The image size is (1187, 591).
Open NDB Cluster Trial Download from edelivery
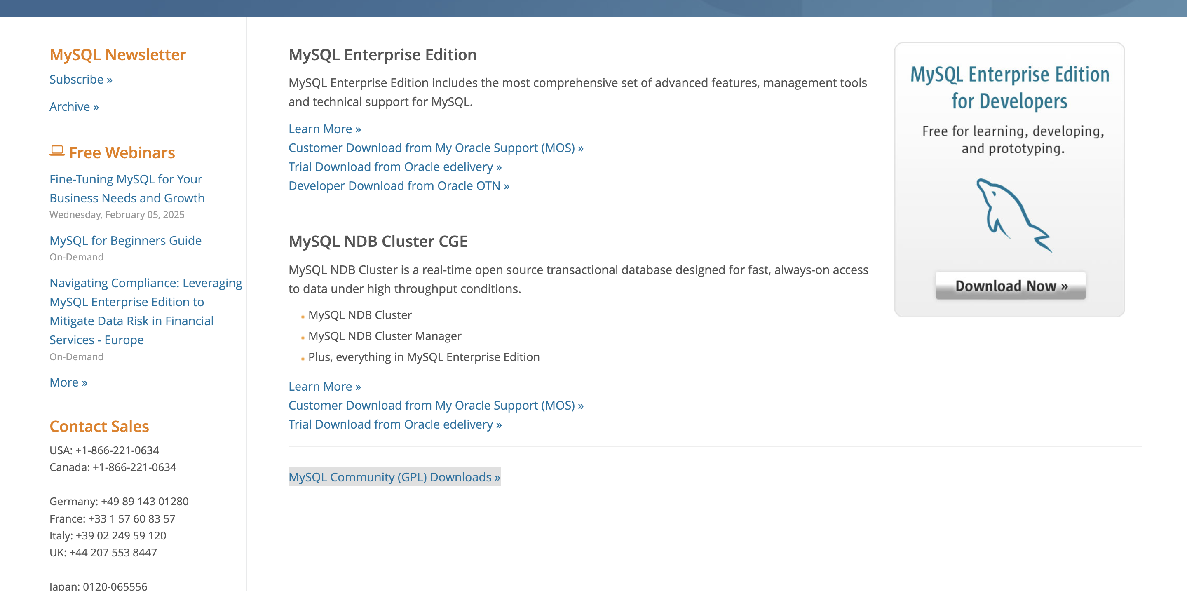pos(394,424)
